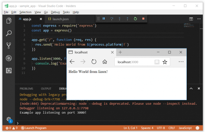The image size is (205, 132).
Task: Open the Edit menu
Action: (14, 12)
